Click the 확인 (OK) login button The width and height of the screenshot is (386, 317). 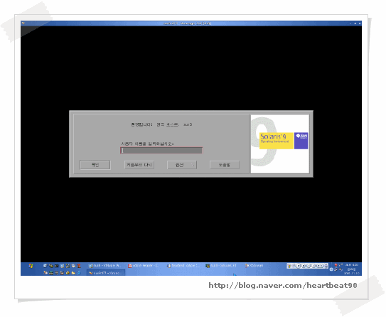click(x=95, y=165)
